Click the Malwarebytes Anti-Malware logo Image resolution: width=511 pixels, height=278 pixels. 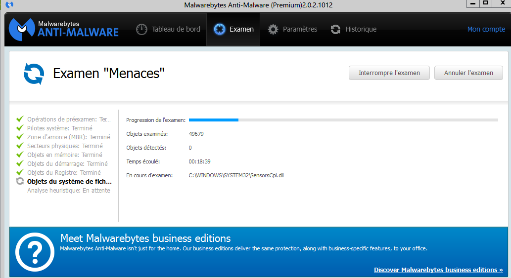(x=64, y=29)
